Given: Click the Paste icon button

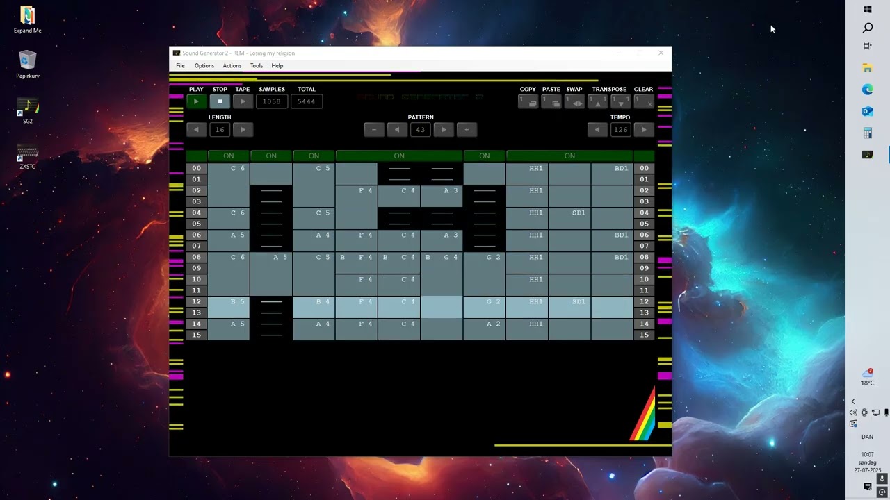Looking at the screenshot, I should click(551, 101).
